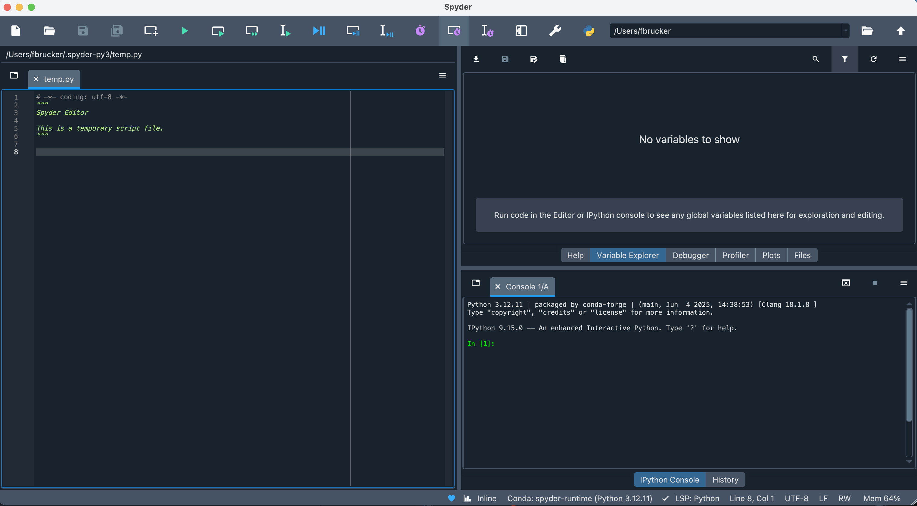Refresh the Variable Explorer
The image size is (917, 506).
click(874, 59)
